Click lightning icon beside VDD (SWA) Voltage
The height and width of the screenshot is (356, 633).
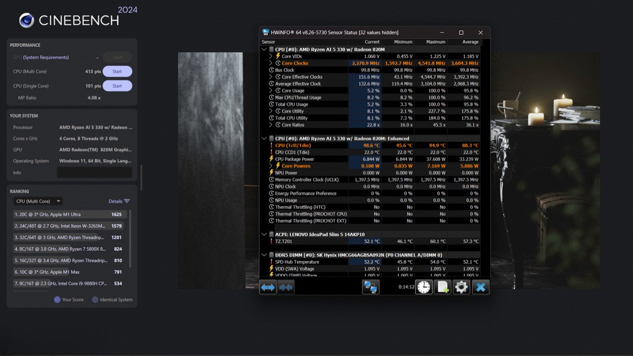pyautogui.click(x=272, y=269)
